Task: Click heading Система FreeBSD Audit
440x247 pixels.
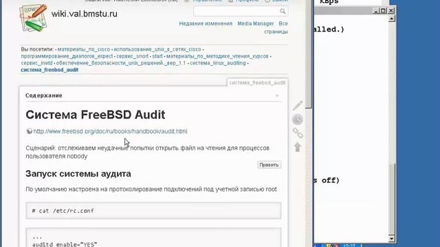Action: (96, 115)
